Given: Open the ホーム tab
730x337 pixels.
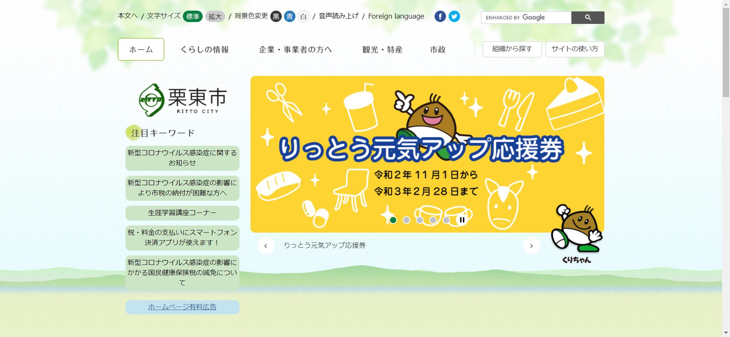Looking at the screenshot, I should coord(141,49).
